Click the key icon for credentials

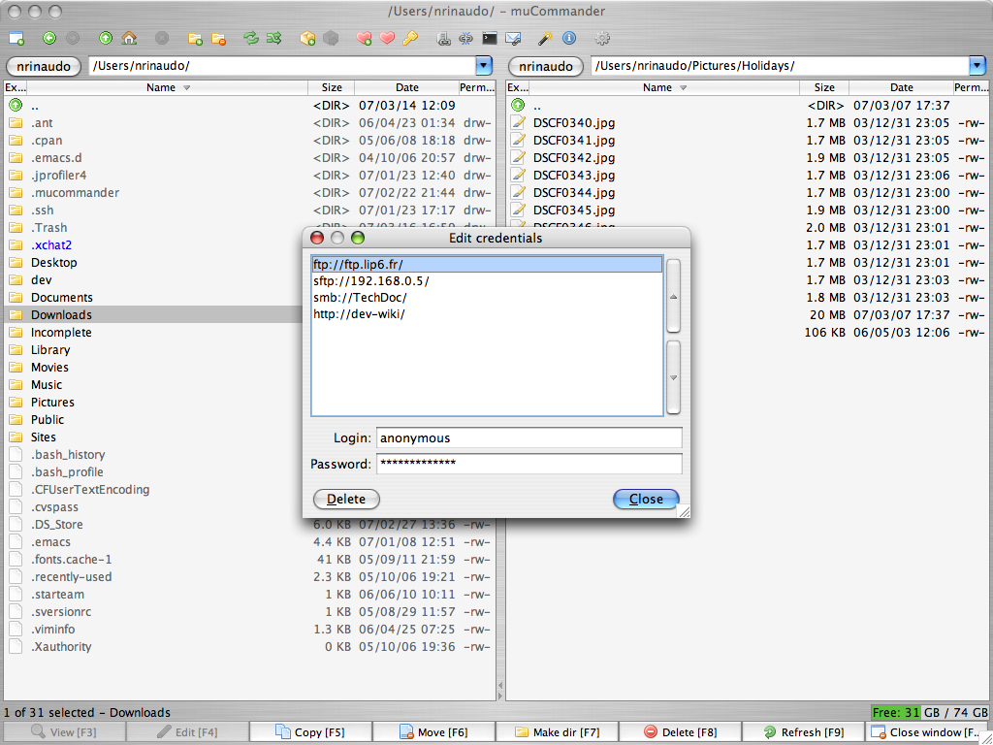pos(410,39)
